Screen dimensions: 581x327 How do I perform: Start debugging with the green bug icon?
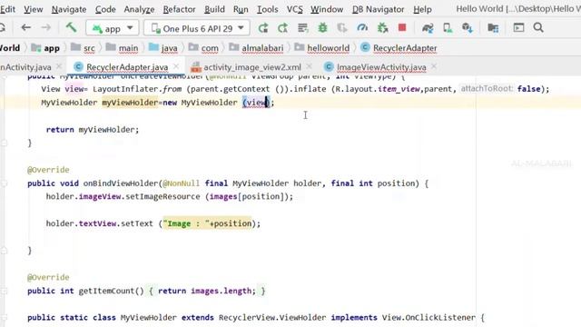(x=323, y=28)
